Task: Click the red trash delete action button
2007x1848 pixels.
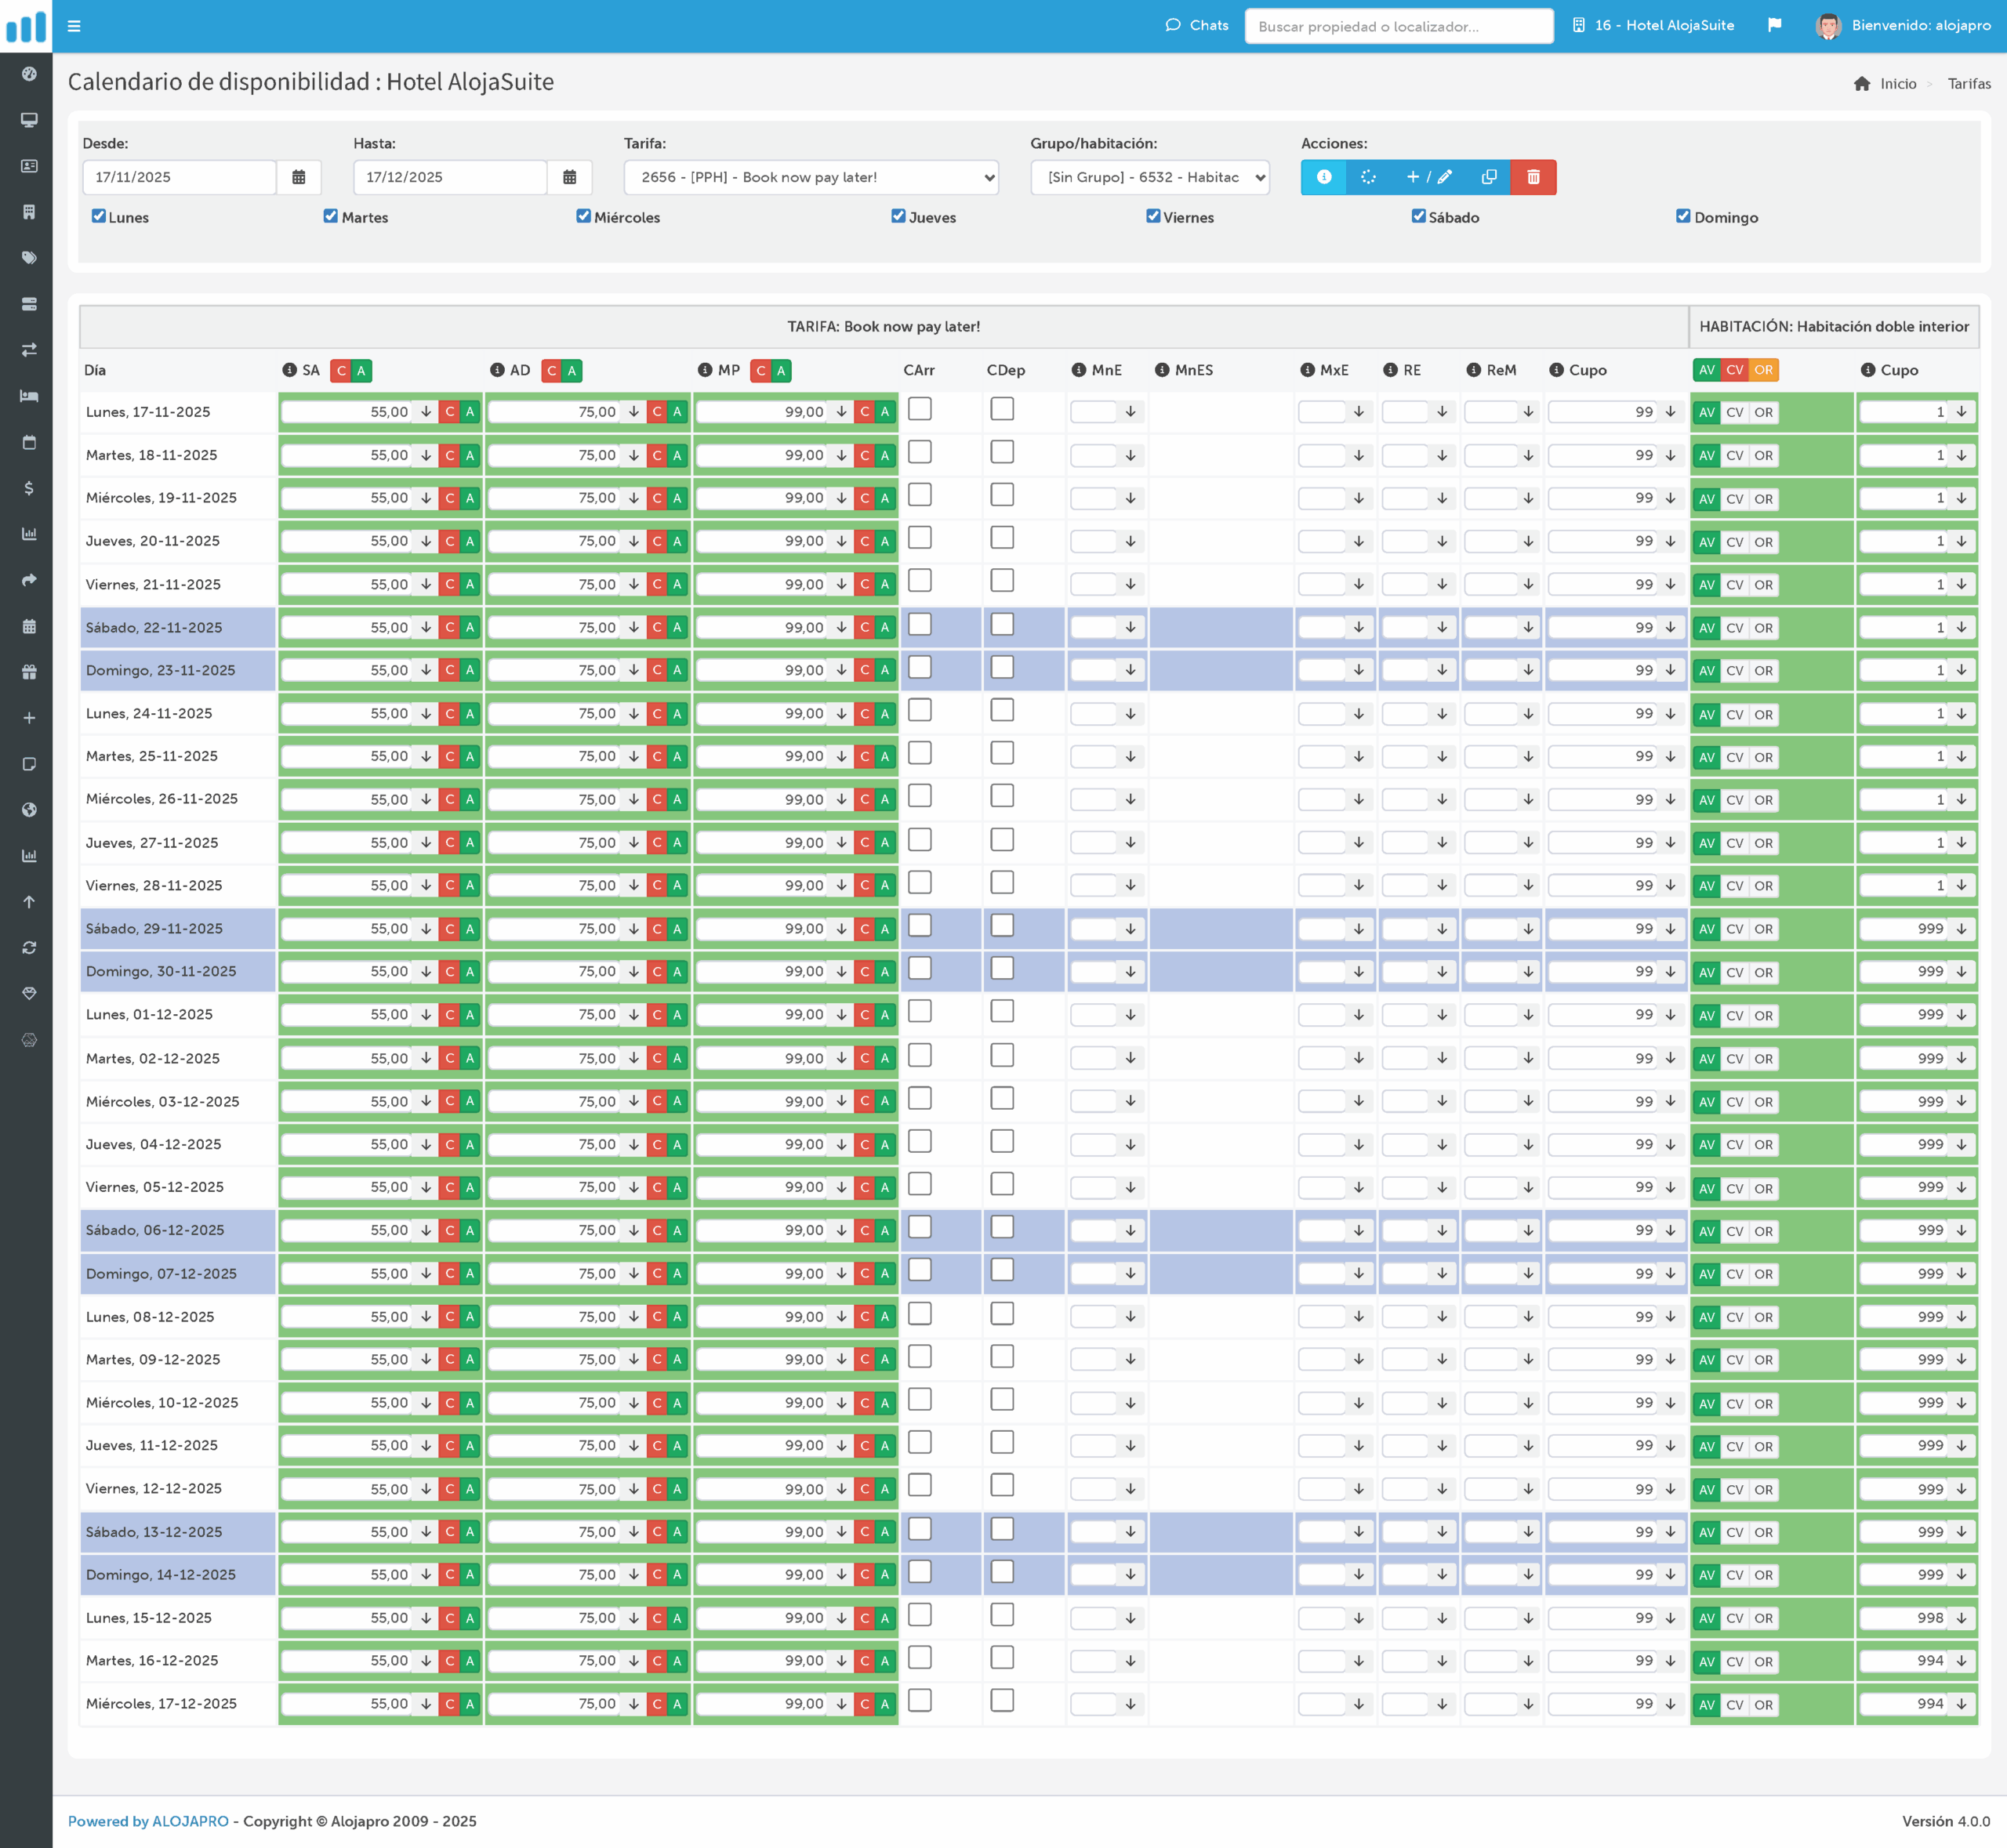Action: click(1533, 177)
